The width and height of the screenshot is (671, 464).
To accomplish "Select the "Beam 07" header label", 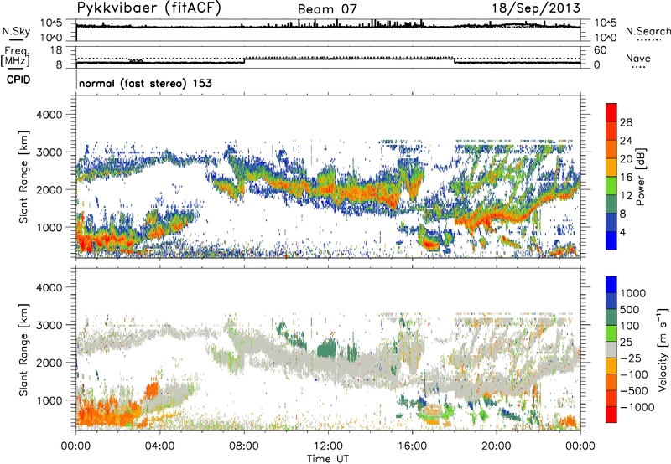I will tap(327, 9).
